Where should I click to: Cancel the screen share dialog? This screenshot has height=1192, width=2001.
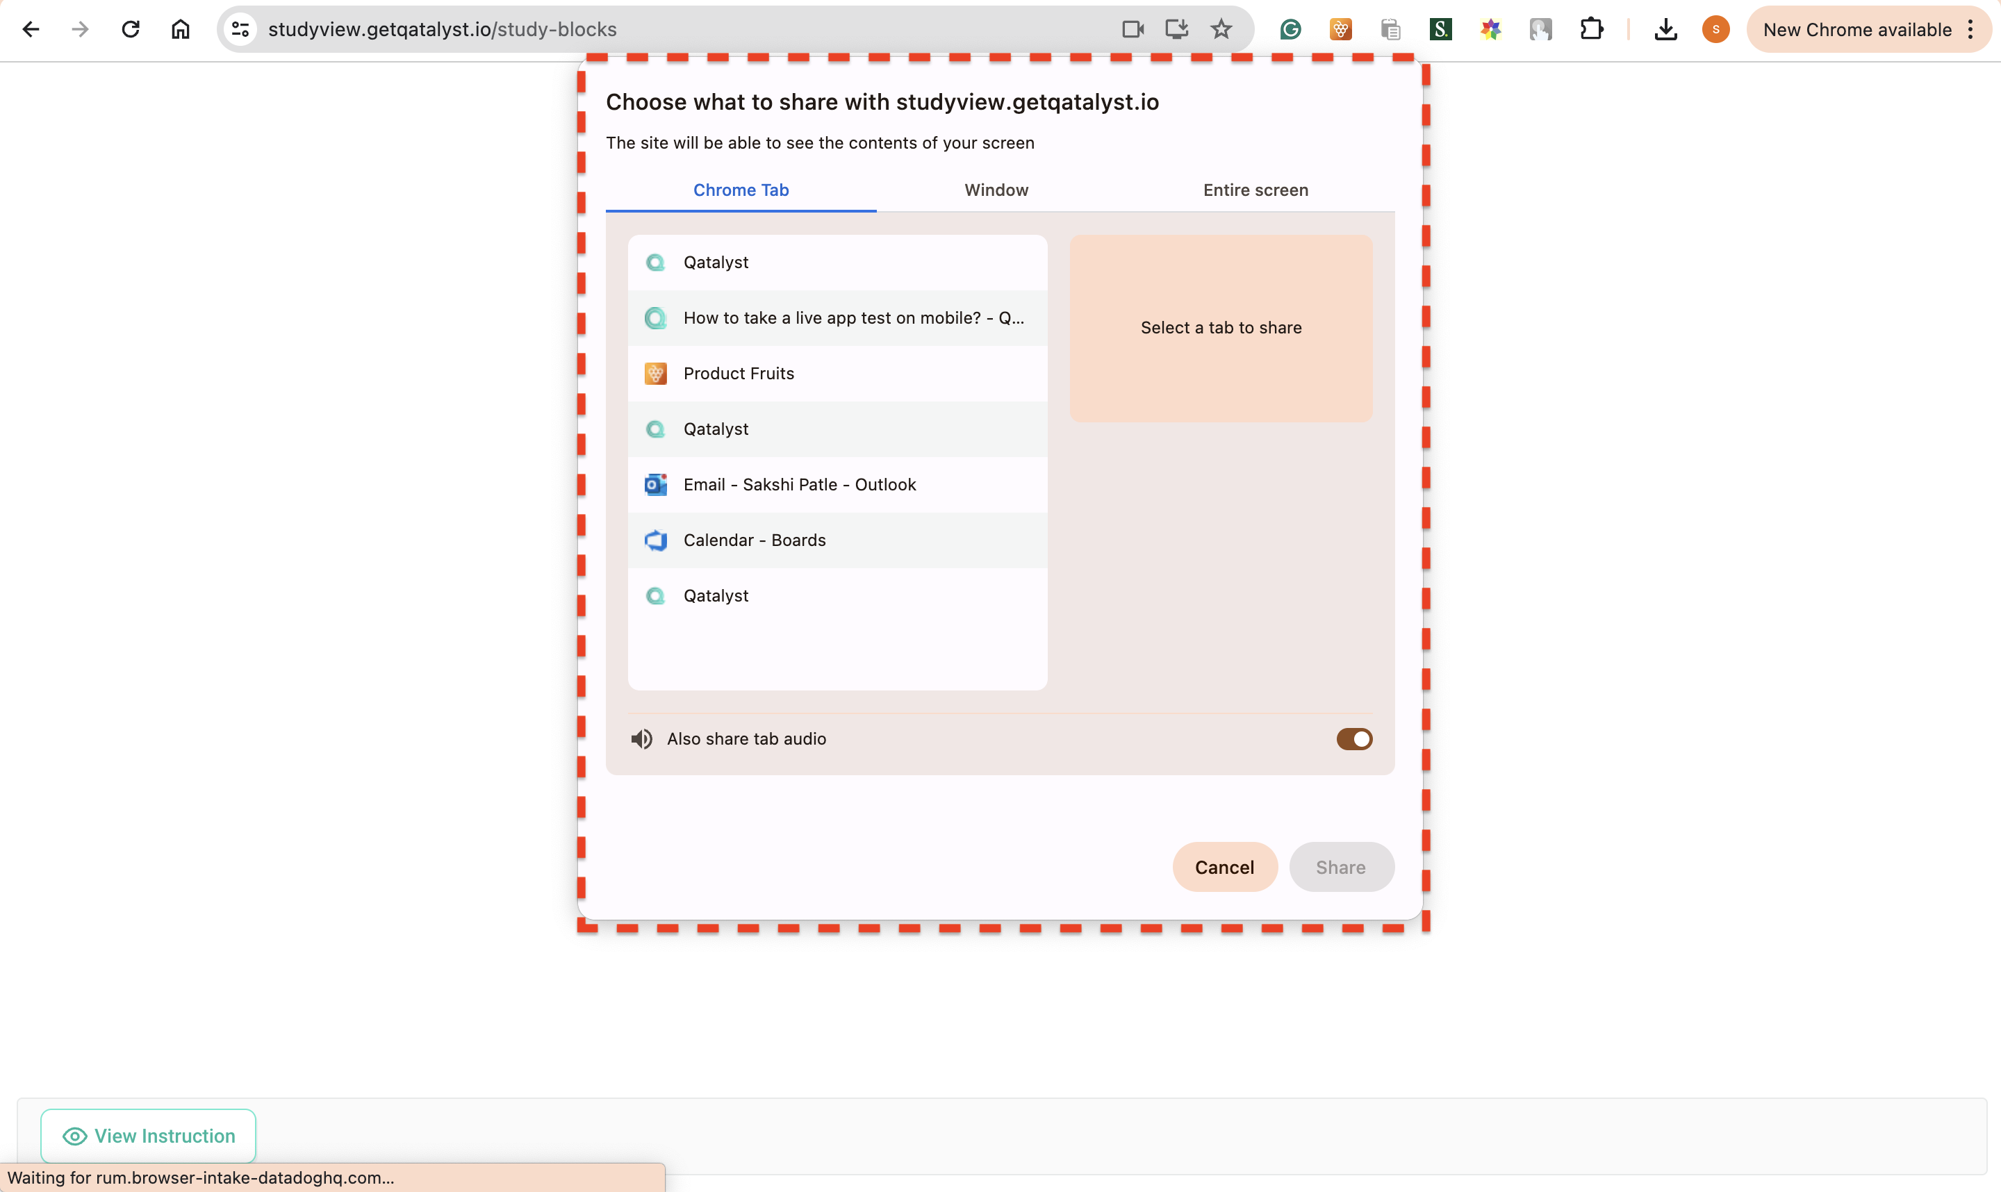[x=1224, y=867]
